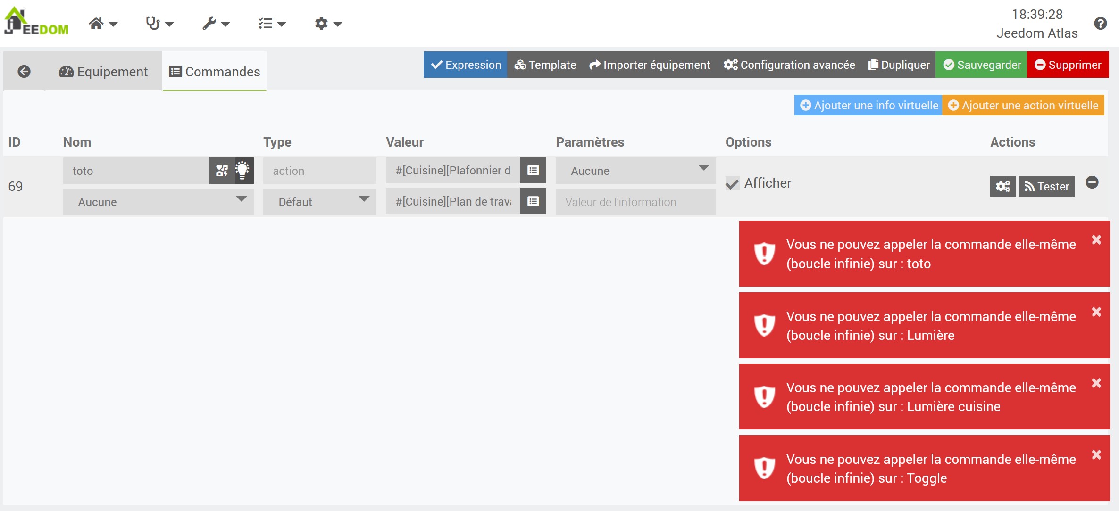Open the help question mark icon
Image resolution: width=1119 pixels, height=511 pixels.
coord(1100,24)
